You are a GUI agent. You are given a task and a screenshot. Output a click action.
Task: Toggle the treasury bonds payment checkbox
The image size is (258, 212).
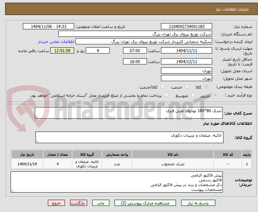point(166,95)
